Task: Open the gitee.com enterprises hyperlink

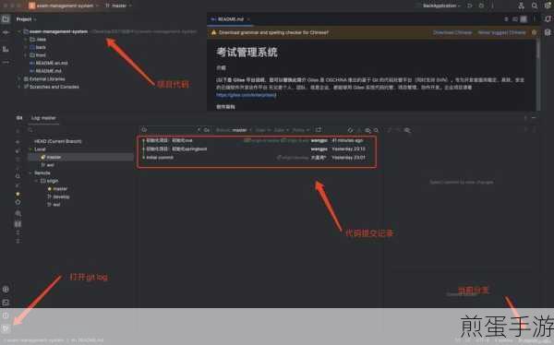Action: (x=247, y=95)
